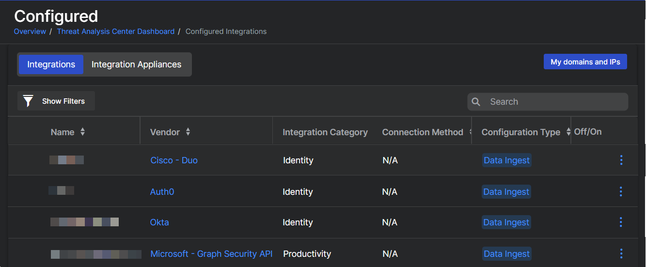Open the Okta vendor link
646x267 pixels.
pyautogui.click(x=159, y=222)
